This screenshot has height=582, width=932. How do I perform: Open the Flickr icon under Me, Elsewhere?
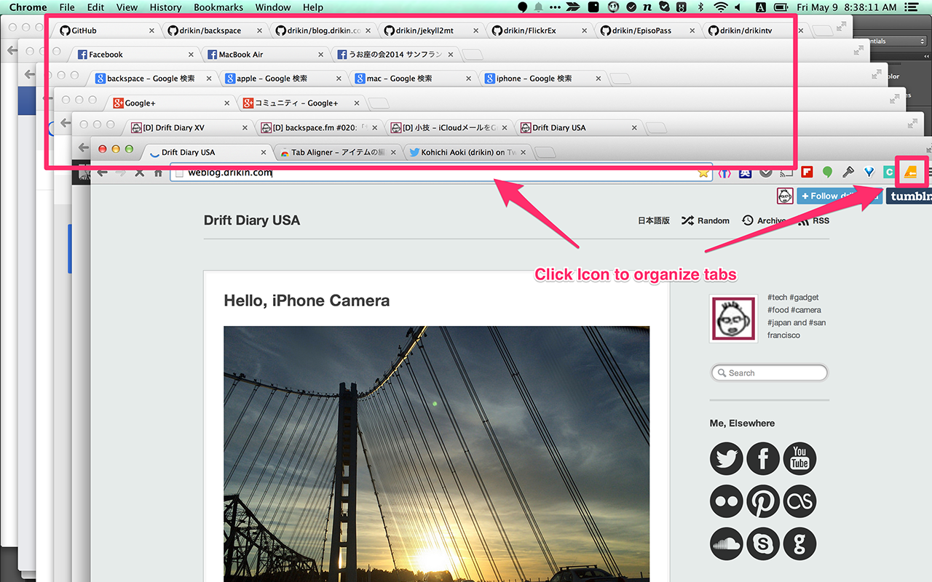pyautogui.click(x=726, y=501)
